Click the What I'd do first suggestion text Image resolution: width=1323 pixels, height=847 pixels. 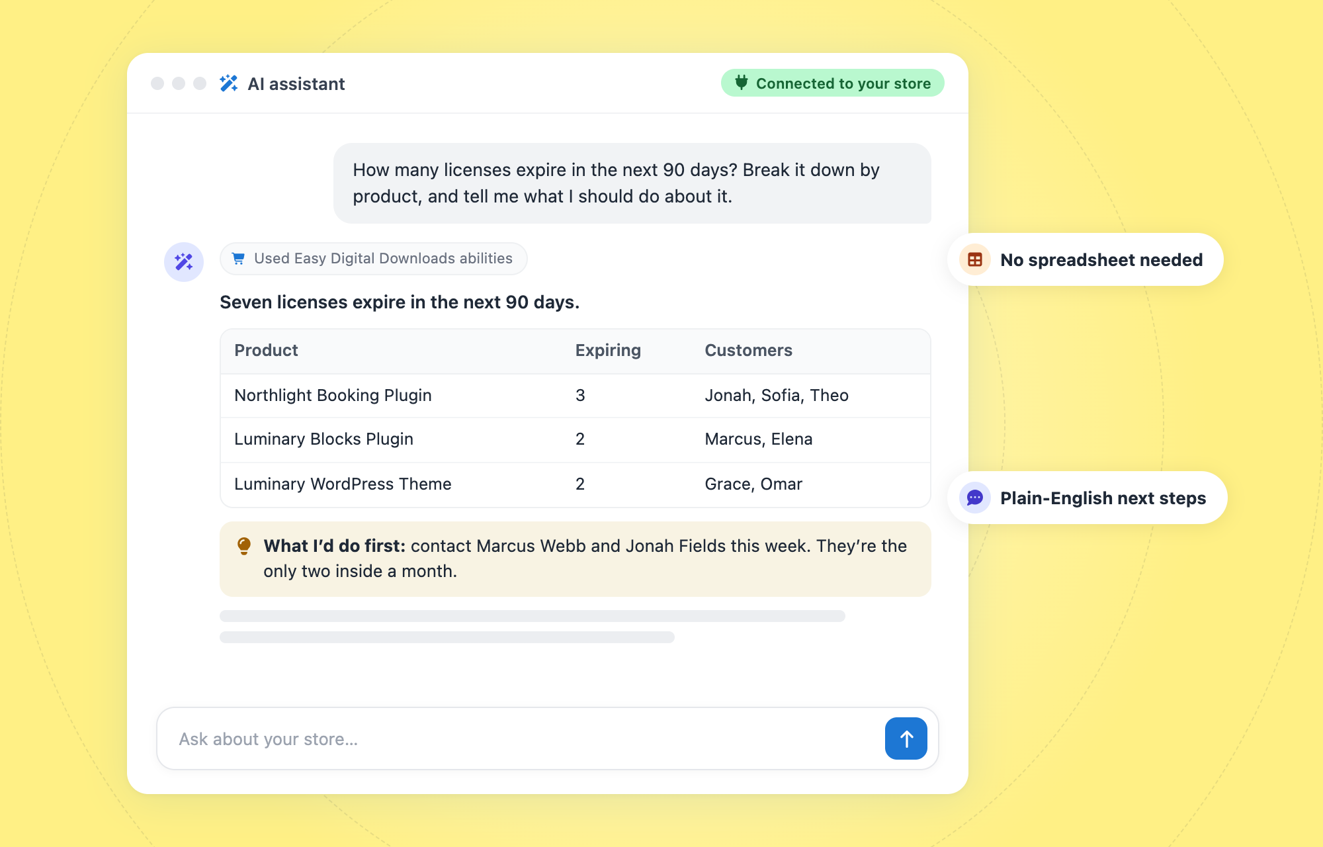click(x=585, y=558)
